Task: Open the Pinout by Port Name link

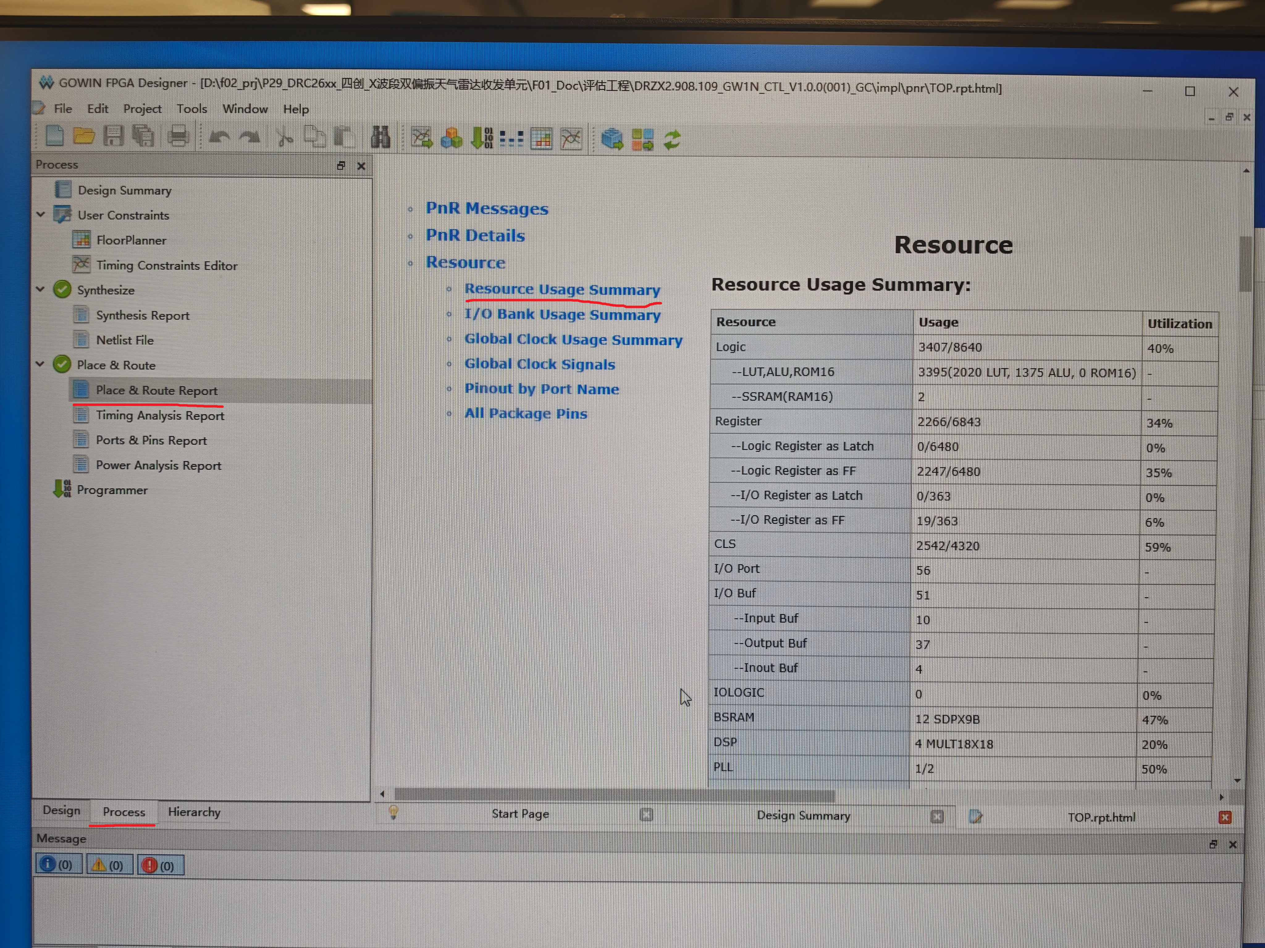Action: click(541, 389)
